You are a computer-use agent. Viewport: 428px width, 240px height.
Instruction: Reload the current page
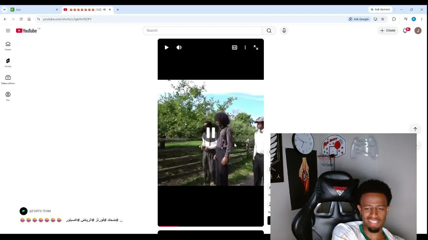tap(21, 19)
